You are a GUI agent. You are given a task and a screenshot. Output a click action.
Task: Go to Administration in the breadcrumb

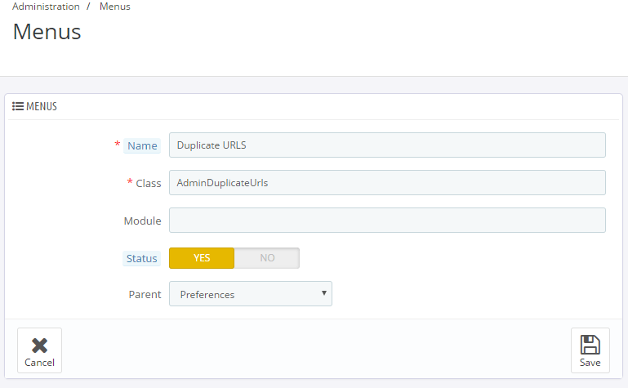(46, 7)
